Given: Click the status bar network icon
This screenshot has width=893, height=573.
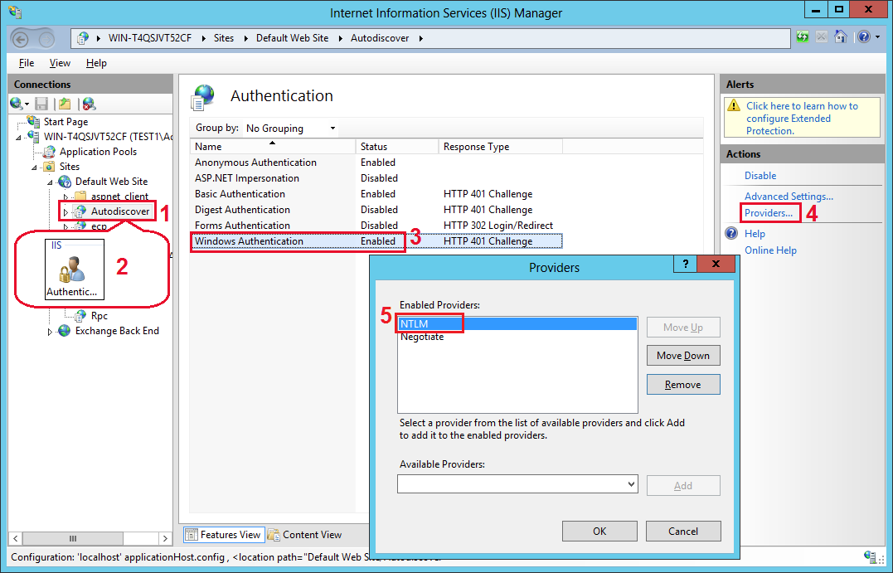Looking at the screenshot, I should tap(870, 557).
